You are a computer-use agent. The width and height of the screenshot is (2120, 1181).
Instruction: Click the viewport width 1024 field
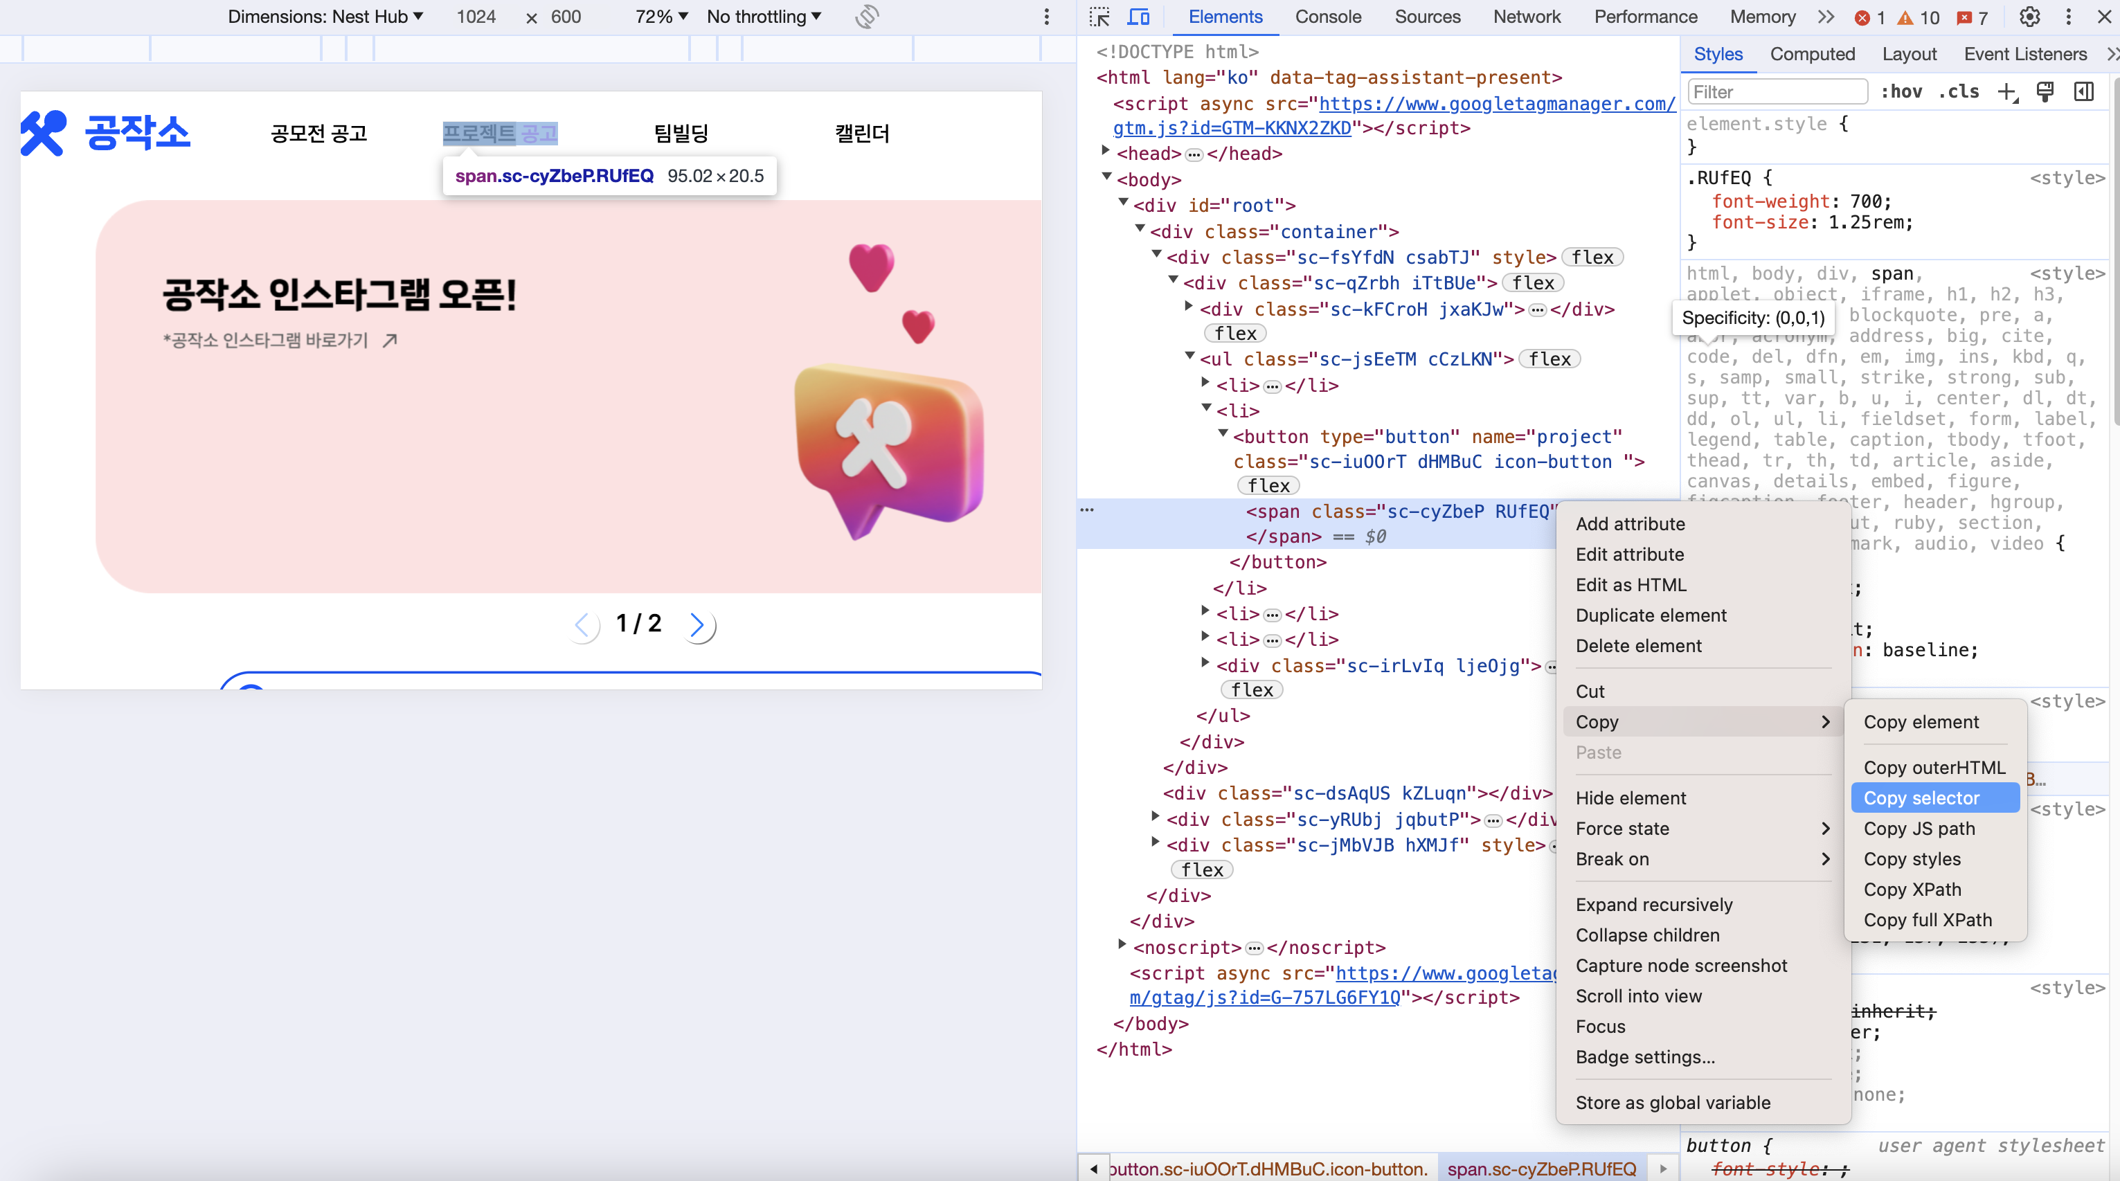pos(476,17)
